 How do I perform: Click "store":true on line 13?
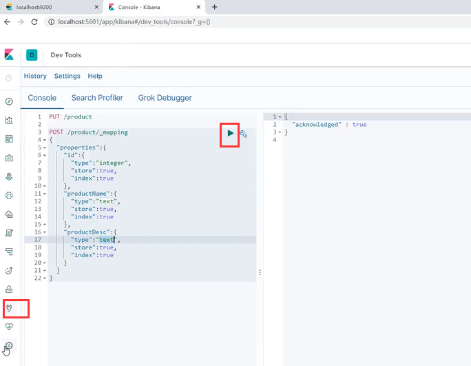[94, 209]
